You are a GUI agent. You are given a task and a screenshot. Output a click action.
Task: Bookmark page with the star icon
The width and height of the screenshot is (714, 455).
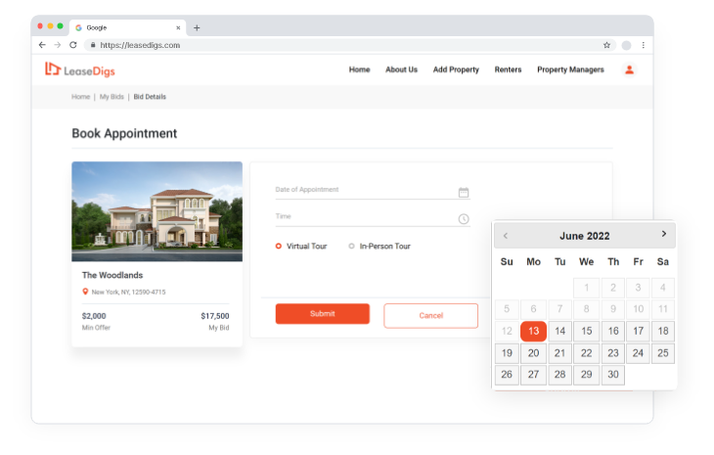[606, 45]
